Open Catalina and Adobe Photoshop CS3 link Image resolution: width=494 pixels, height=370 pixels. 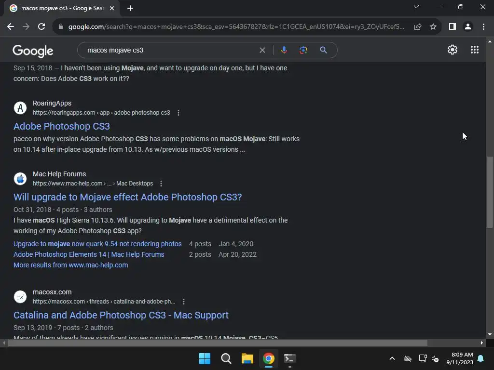[121, 315]
